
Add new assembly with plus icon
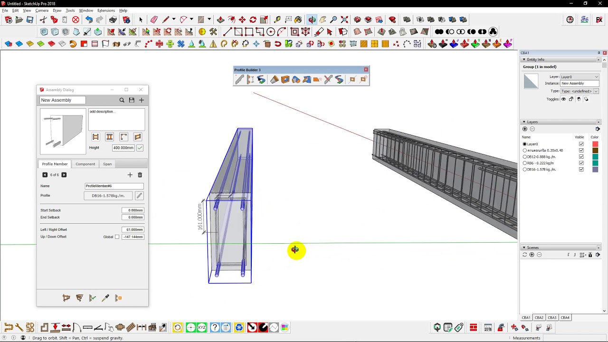pos(141,100)
